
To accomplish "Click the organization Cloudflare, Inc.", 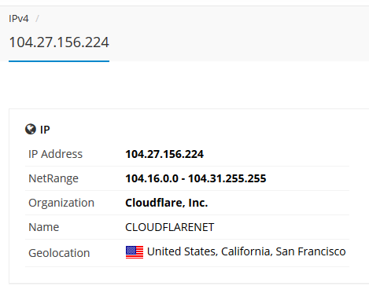I will (x=167, y=203).
